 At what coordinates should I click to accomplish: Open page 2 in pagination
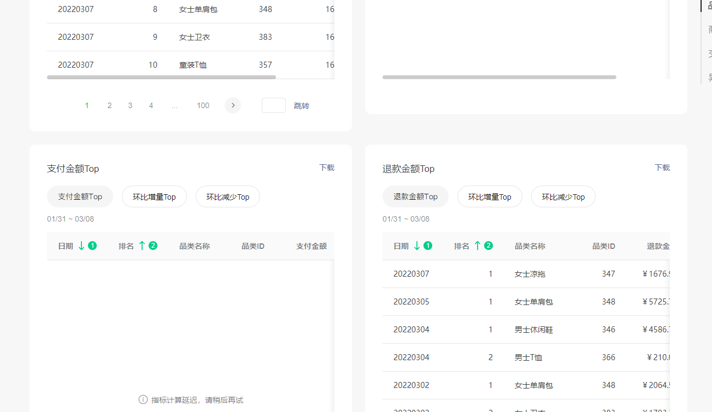click(x=109, y=105)
